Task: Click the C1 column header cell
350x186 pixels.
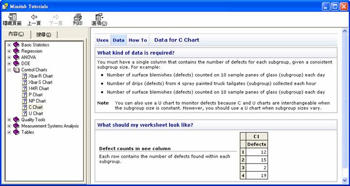Action: click(x=257, y=136)
